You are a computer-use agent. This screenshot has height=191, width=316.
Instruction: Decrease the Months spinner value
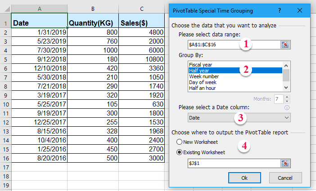coord(287,101)
